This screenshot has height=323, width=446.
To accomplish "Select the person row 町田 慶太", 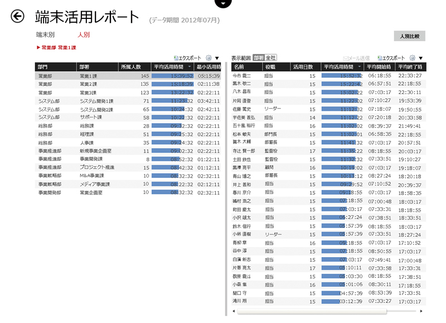I will 329,209.
